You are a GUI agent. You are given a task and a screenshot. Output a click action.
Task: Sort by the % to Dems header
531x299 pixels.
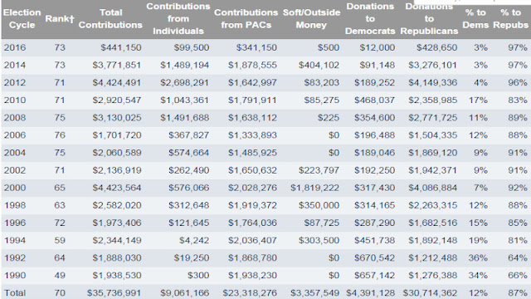pyautogui.click(x=475, y=18)
